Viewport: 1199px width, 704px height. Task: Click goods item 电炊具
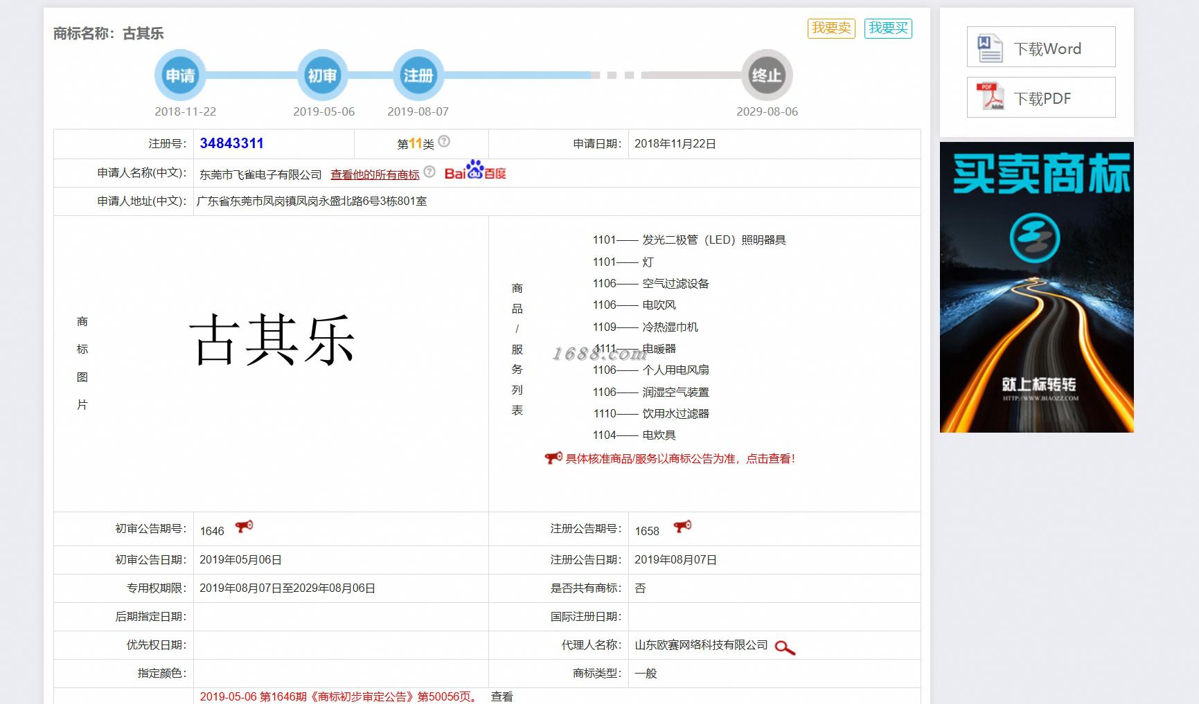[659, 435]
